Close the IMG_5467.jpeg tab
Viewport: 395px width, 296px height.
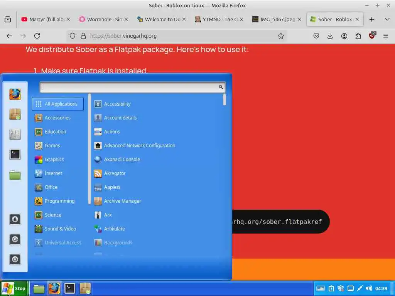coord(299,19)
